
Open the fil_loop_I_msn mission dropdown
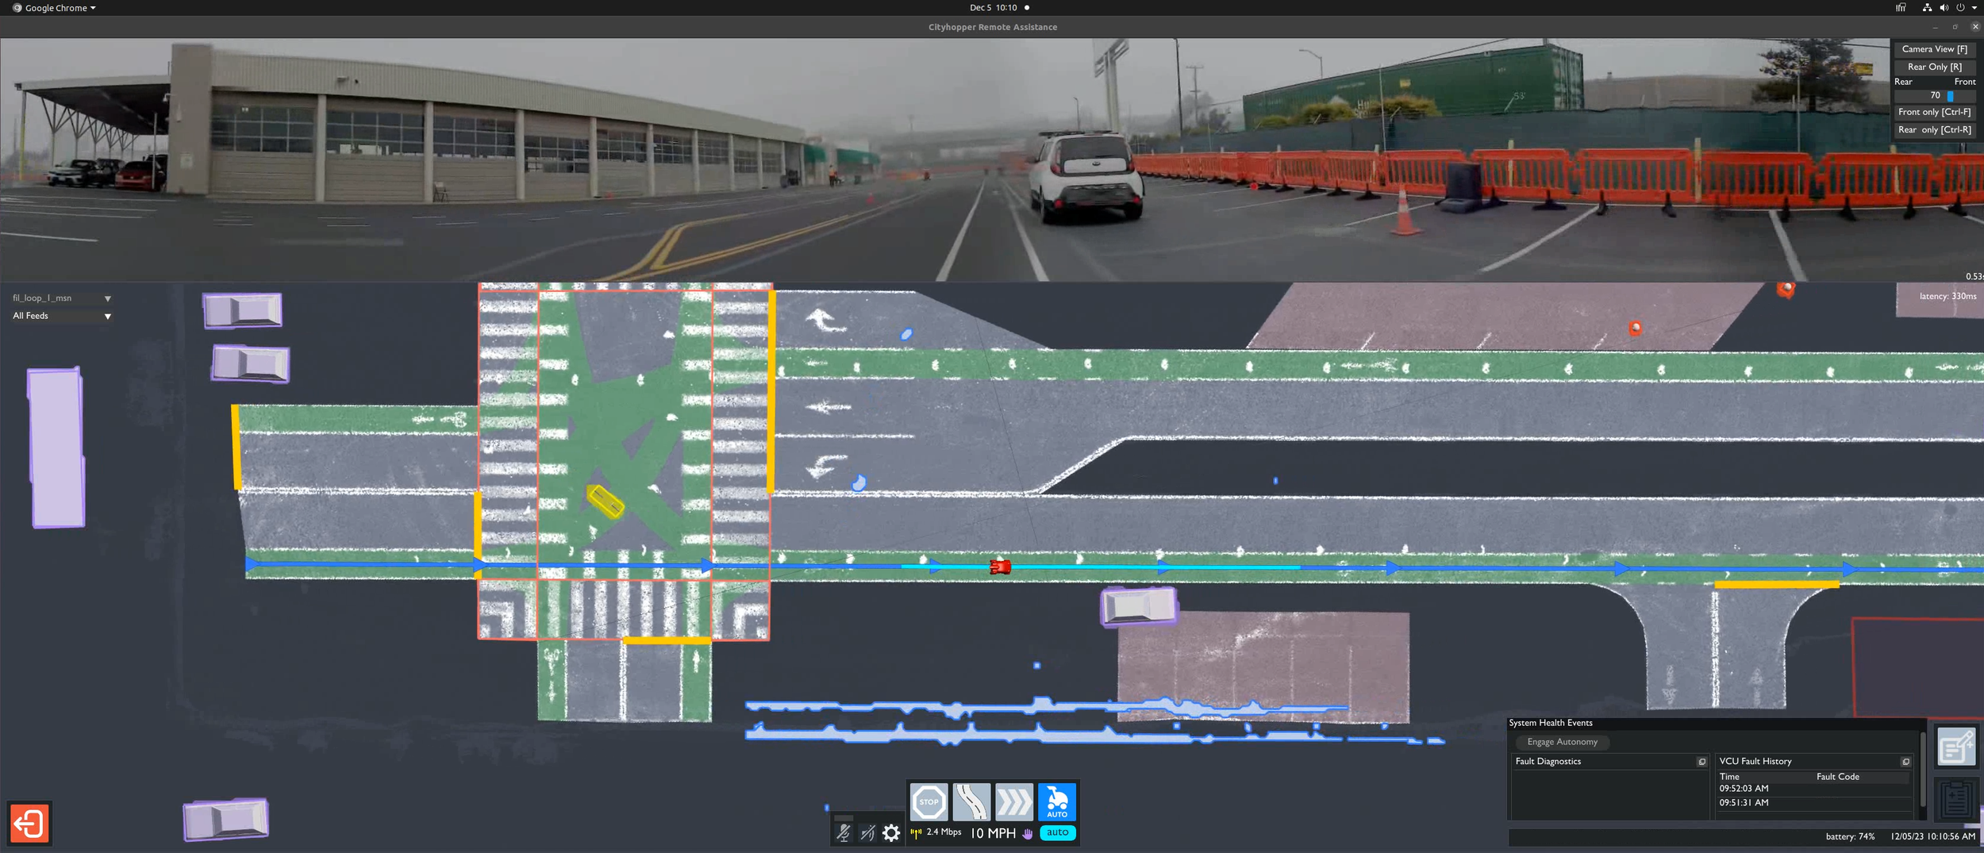click(x=61, y=298)
